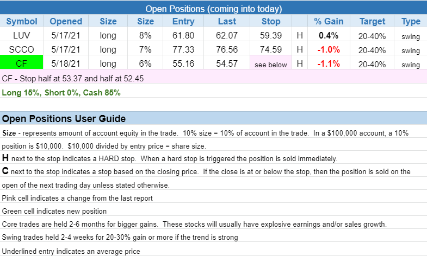Click the Symbol column header

[22, 22]
